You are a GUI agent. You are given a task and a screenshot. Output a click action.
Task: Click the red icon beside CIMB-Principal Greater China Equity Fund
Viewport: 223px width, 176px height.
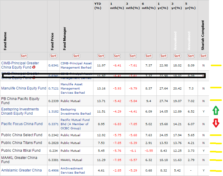click(34, 67)
